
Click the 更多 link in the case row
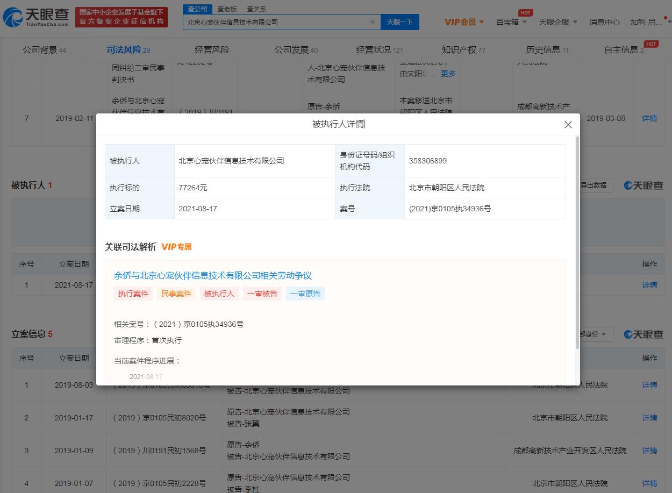pyautogui.click(x=447, y=74)
